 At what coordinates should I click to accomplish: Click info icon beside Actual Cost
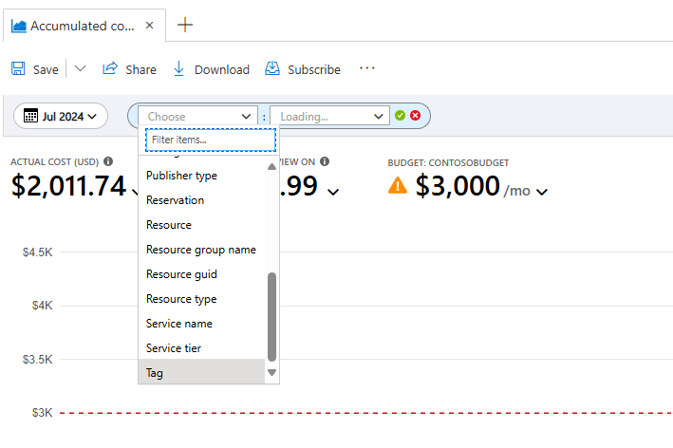pyautogui.click(x=108, y=161)
